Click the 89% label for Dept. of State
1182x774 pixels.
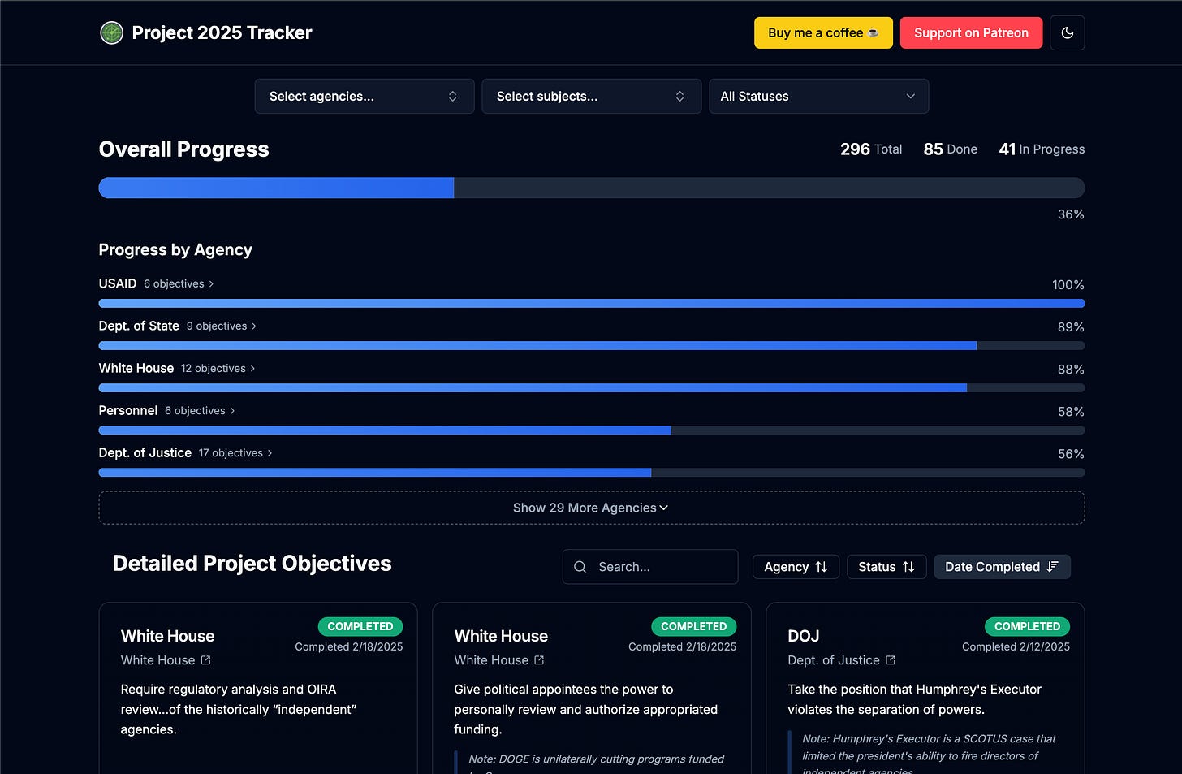click(x=1071, y=326)
